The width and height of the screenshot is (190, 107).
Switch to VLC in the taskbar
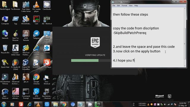tap(38, 104)
